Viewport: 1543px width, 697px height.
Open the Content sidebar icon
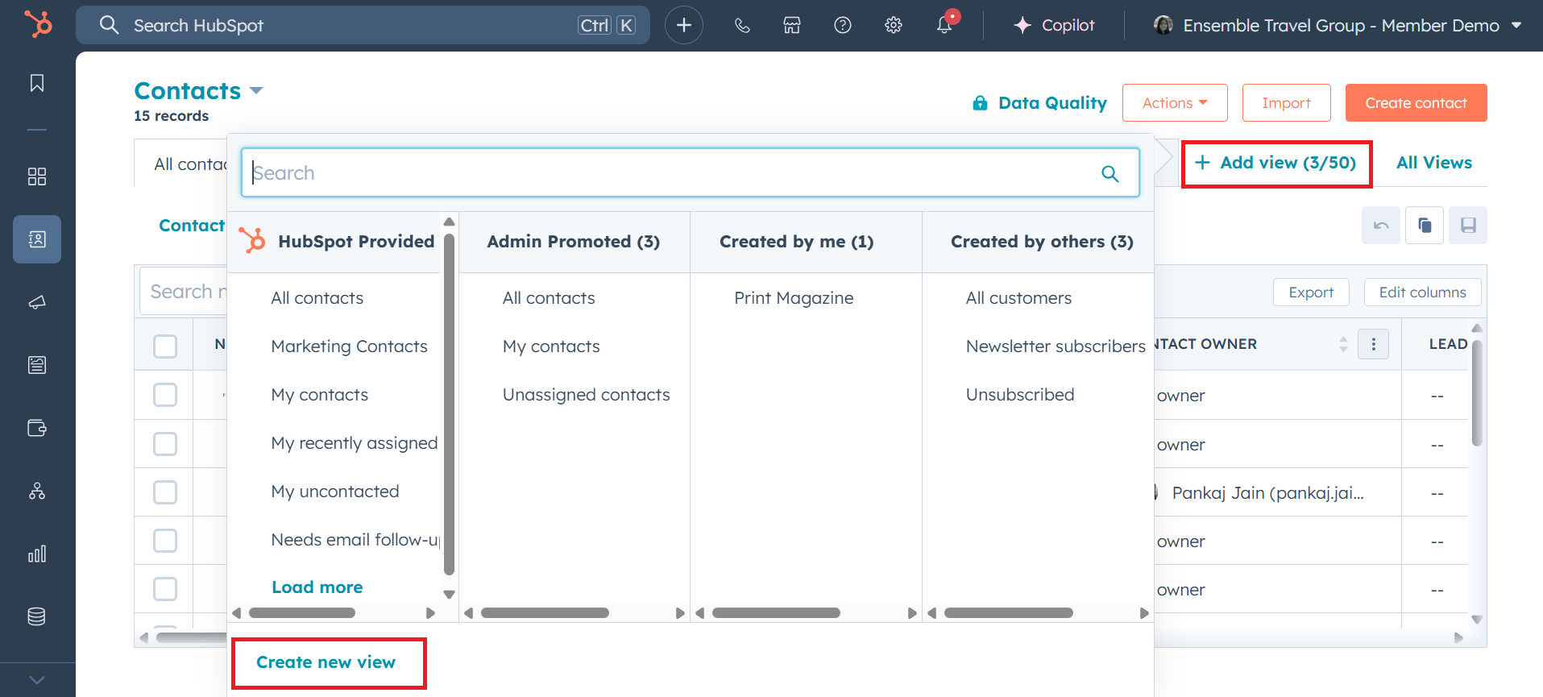37,365
